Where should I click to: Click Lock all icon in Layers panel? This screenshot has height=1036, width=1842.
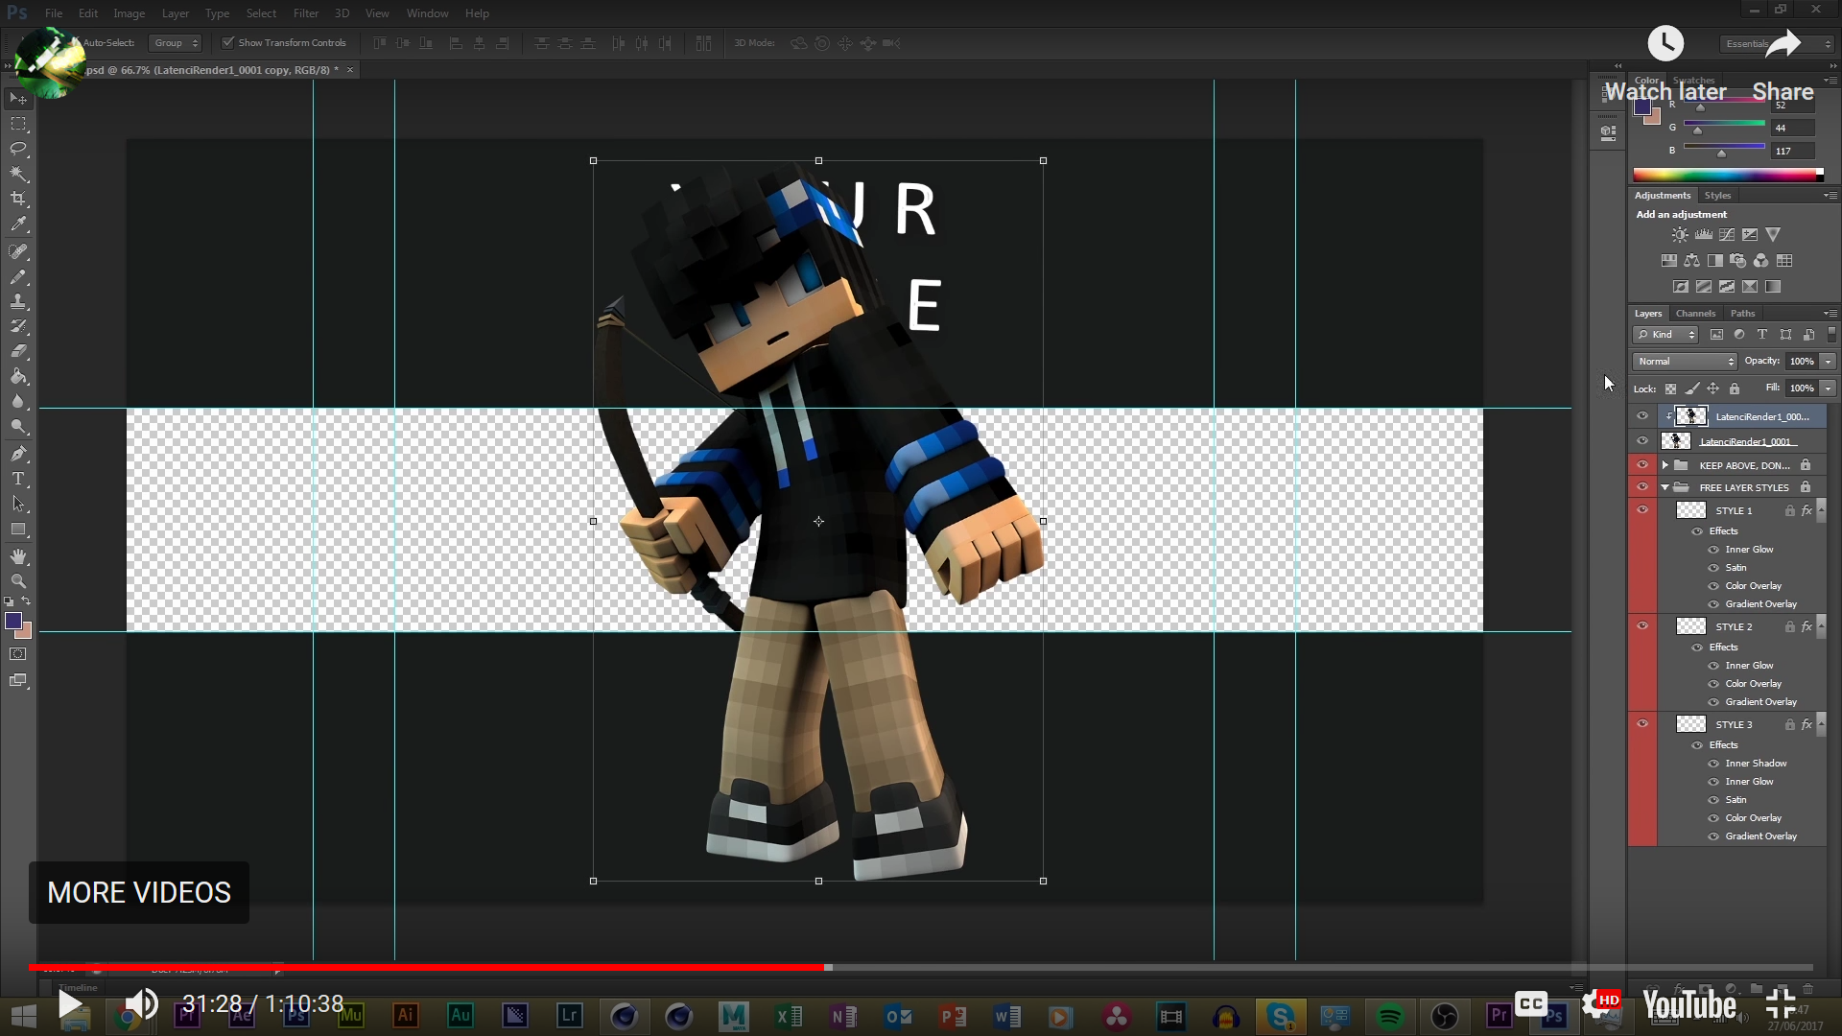click(1735, 388)
